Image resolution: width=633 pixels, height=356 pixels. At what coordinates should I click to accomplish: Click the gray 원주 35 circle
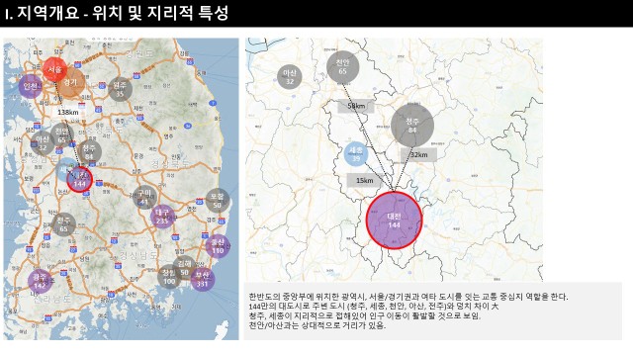(121, 89)
